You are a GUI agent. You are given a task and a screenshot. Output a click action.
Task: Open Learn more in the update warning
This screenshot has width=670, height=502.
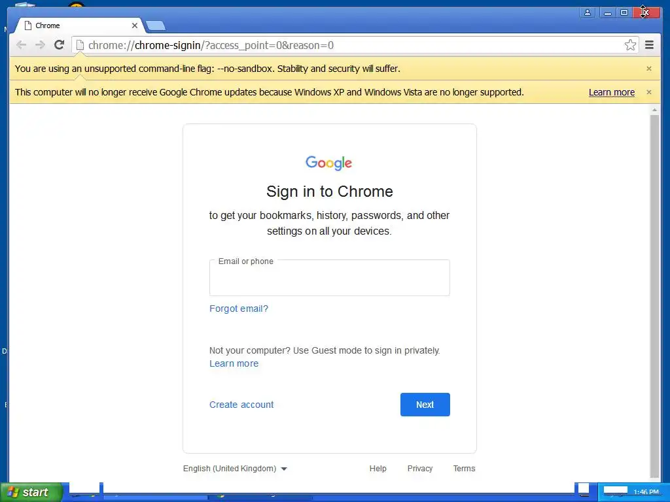coord(612,92)
